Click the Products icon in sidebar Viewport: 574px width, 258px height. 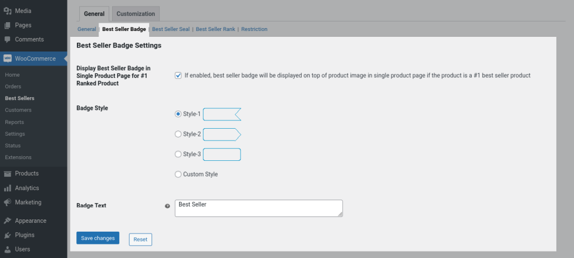(x=8, y=174)
